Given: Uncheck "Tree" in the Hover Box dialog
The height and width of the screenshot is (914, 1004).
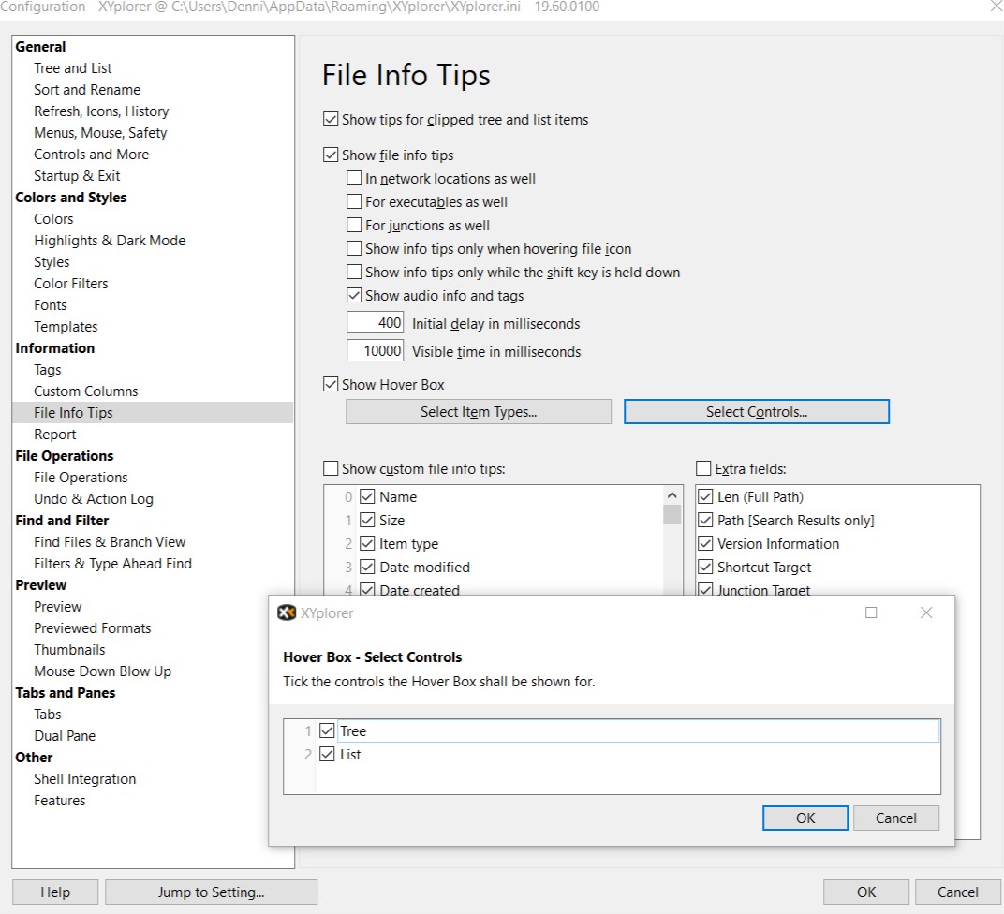Looking at the screenshot, I should click(x=327, y=730).
